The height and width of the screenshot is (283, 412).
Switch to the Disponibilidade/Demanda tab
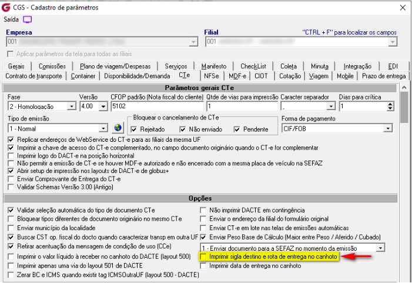point(137,76)
